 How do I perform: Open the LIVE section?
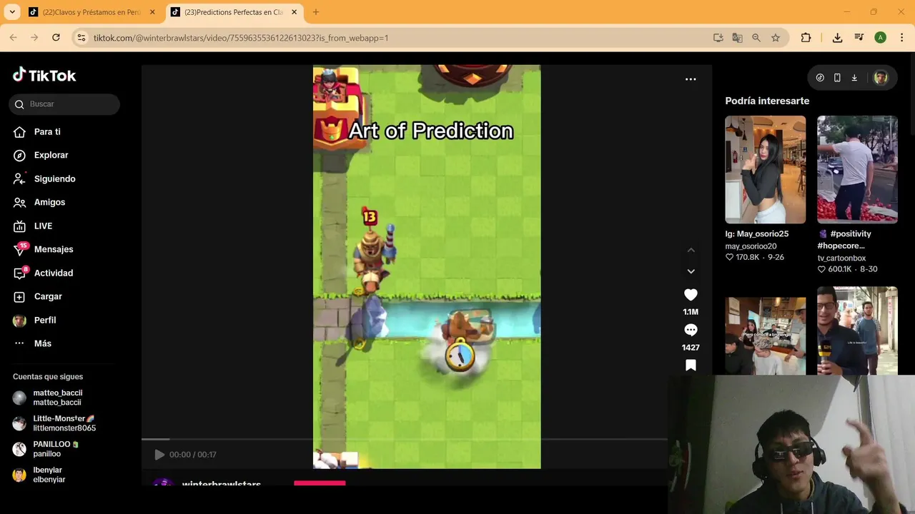tap(43, 226)
